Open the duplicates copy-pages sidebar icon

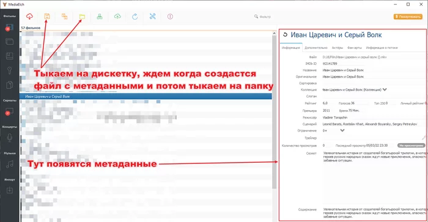coord(10,85)
